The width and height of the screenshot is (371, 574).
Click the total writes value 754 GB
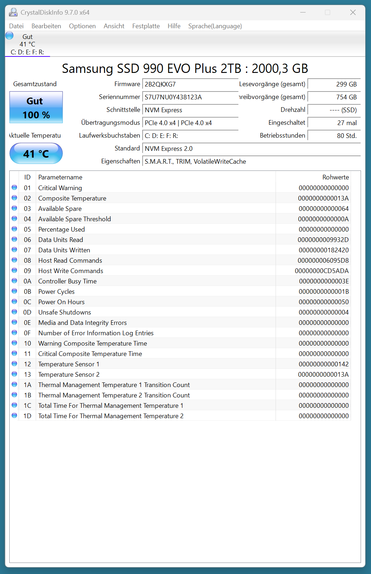[334, 97]
